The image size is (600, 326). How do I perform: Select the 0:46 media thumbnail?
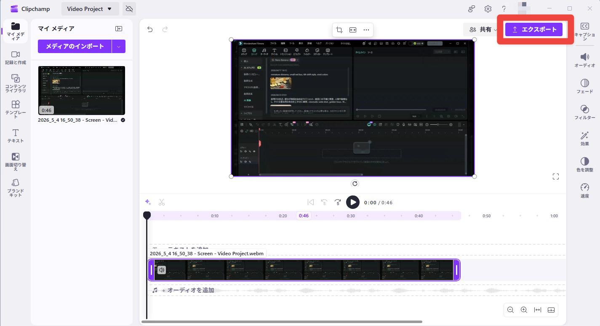coord(81,91)
